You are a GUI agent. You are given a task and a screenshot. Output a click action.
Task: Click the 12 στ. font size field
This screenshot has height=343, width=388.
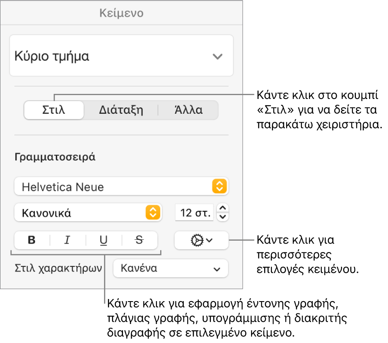coord(194,212)
